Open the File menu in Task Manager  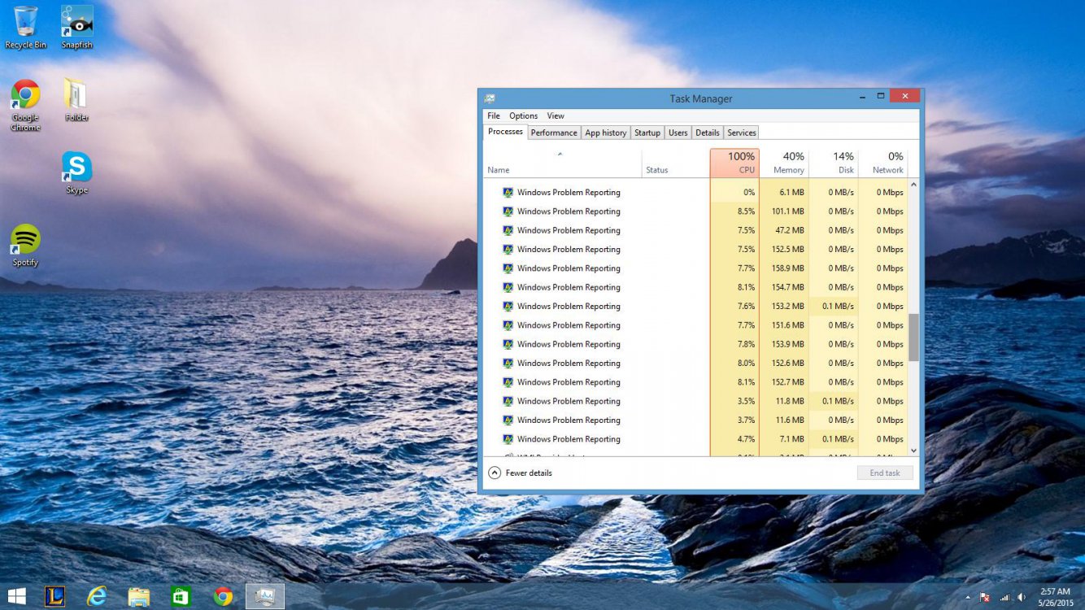pos(494,115)
